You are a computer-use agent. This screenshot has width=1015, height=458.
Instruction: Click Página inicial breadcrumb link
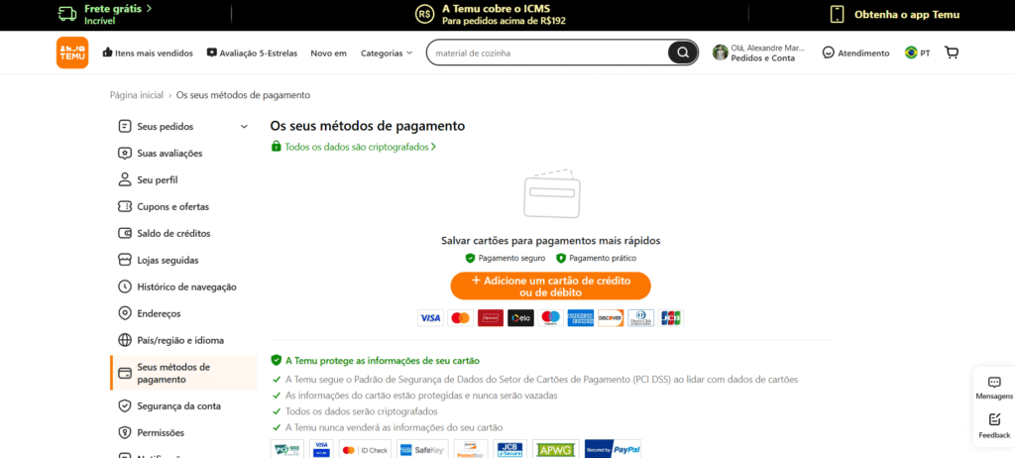(x=136, y=95)
